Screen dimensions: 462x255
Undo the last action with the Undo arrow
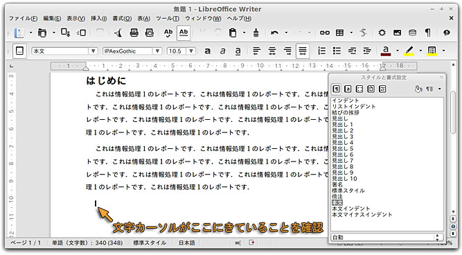pyautogui.click(x=274, y=33)
